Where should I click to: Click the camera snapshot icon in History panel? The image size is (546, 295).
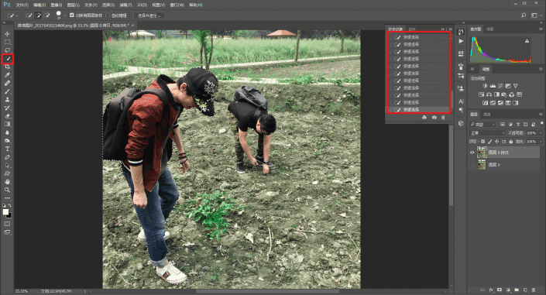pos(434,118)
